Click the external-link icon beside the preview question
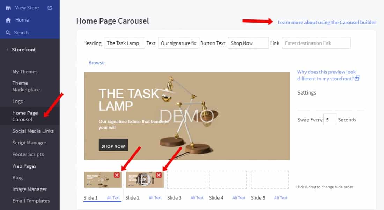This screenshot has width=384, height=210. [x=357, y=79]
